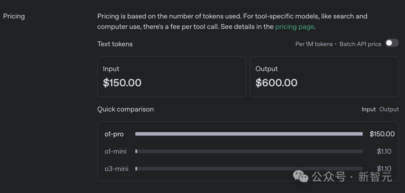Click the o1-mini price comparison bar
Image resolution: width=405 pixels, height=193 pixels.
click(249, 151)
